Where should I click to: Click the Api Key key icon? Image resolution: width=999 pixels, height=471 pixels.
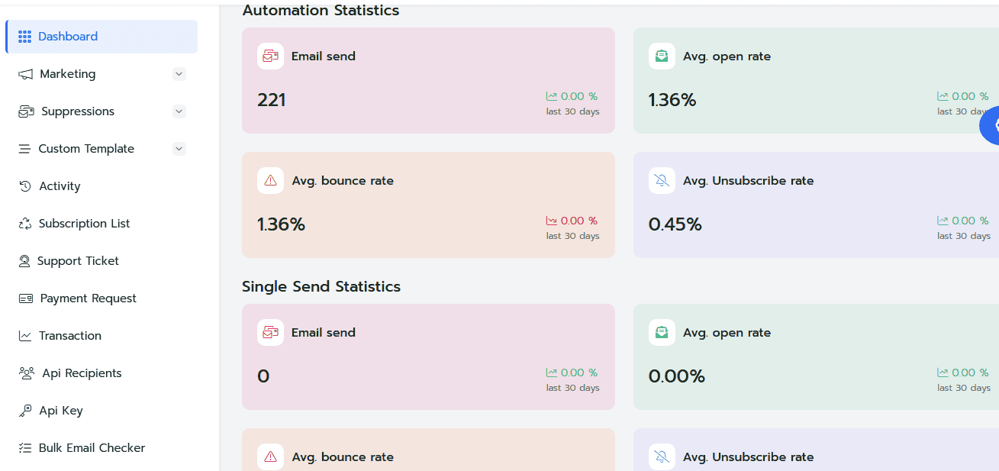pos(25,411)
